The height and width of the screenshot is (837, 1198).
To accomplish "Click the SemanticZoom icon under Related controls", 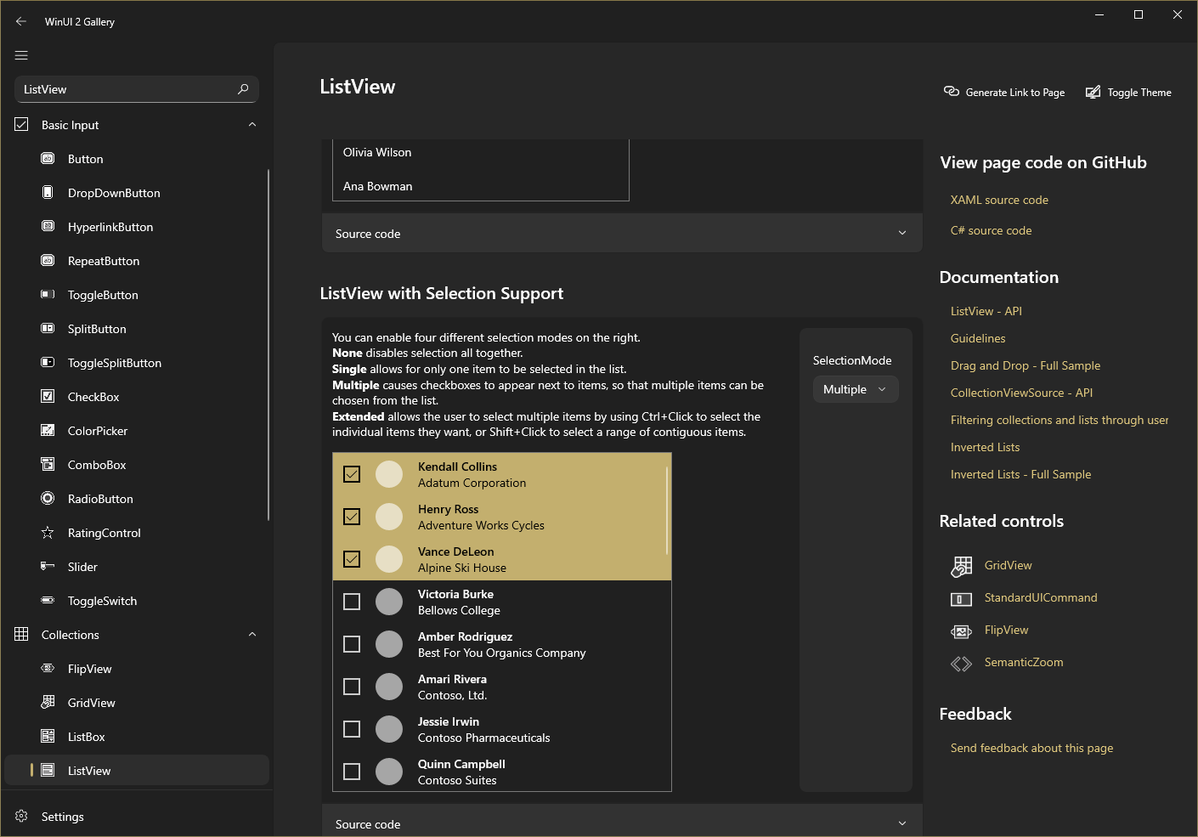I will coord(961,663).
